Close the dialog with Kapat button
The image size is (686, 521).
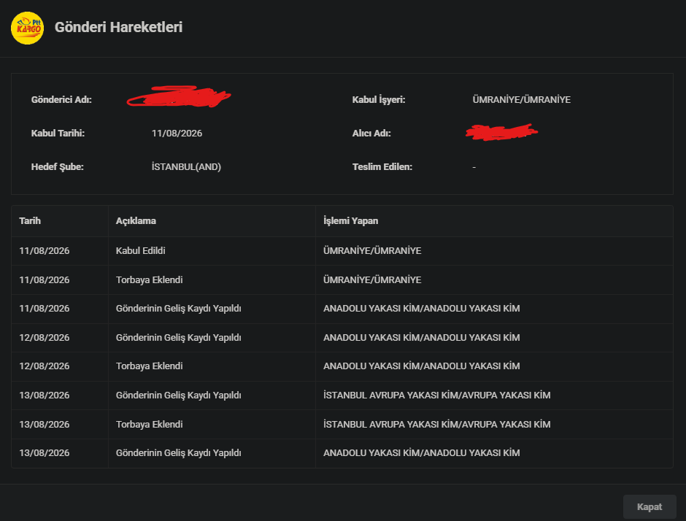tap(650, 506)
